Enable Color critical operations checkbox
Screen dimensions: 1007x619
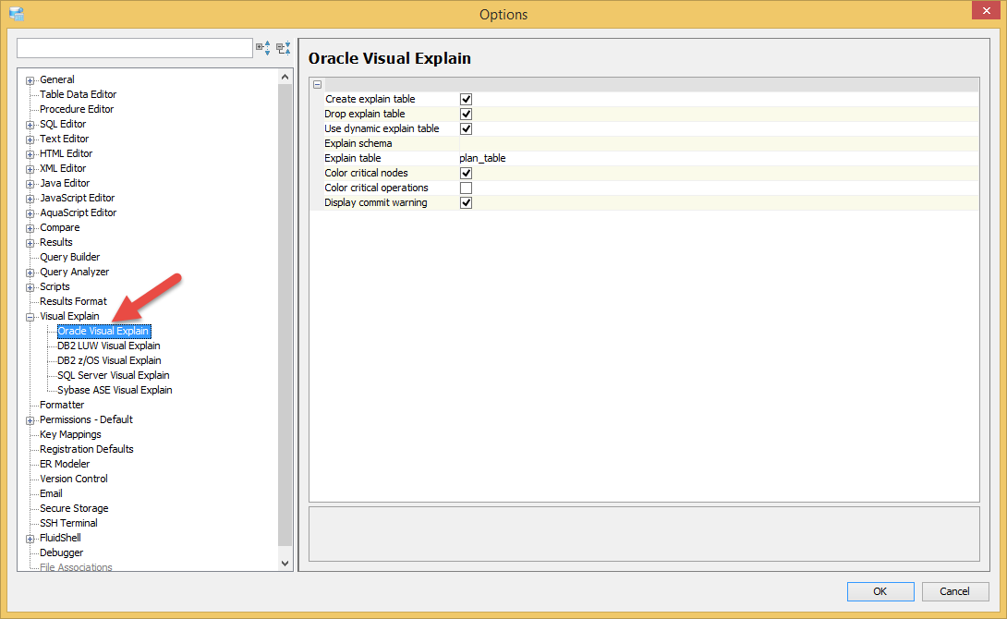467,188
